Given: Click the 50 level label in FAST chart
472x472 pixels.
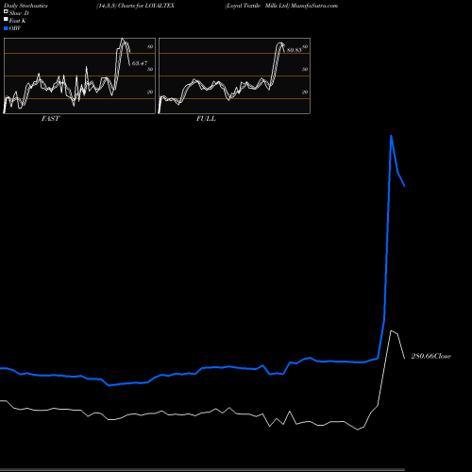Looking at the screenshot, I should coord(150,69).
